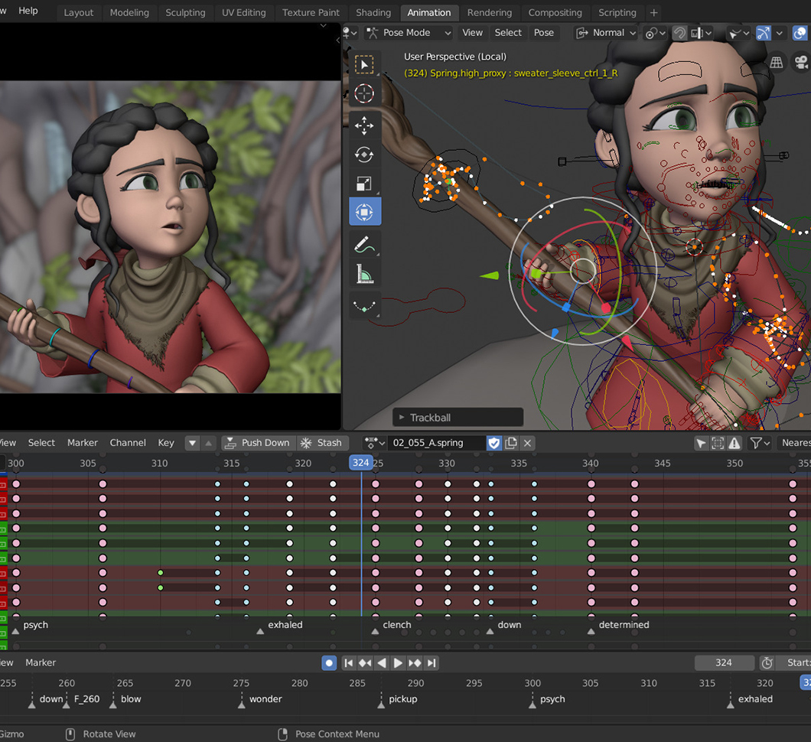Select the Rotate tool
This screenshot has width=811, height=742.
pos(365,154)
